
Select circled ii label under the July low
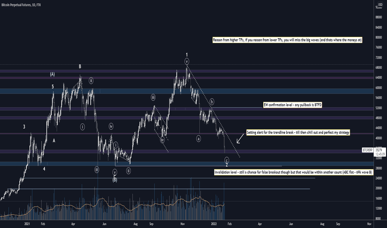coord(128,170)
